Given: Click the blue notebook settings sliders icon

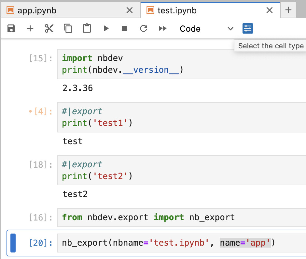Looking at the screenshot, I should [x=248, y=29].
